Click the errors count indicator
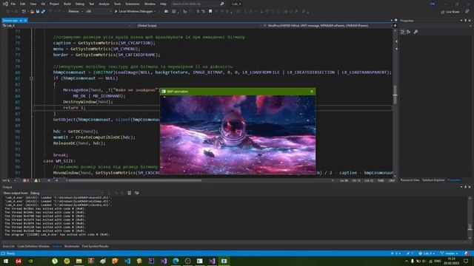 (x=26, y=180)
